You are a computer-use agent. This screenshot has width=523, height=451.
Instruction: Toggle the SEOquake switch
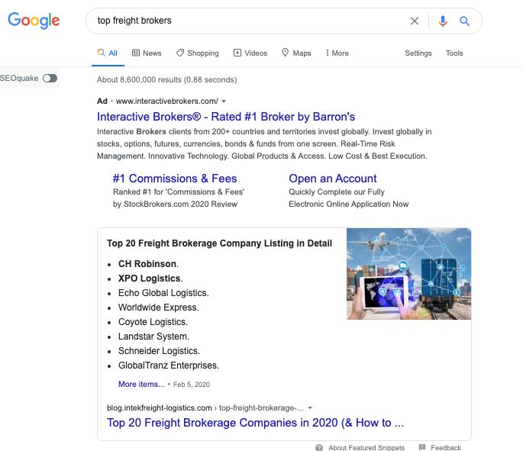pyautogui.click(x=50, y=78)
